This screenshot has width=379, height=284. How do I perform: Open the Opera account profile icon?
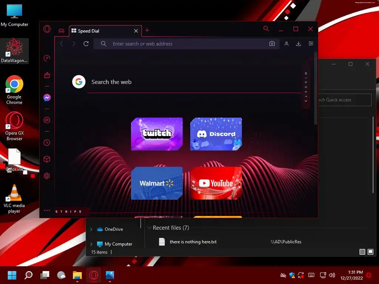[286, 44]
